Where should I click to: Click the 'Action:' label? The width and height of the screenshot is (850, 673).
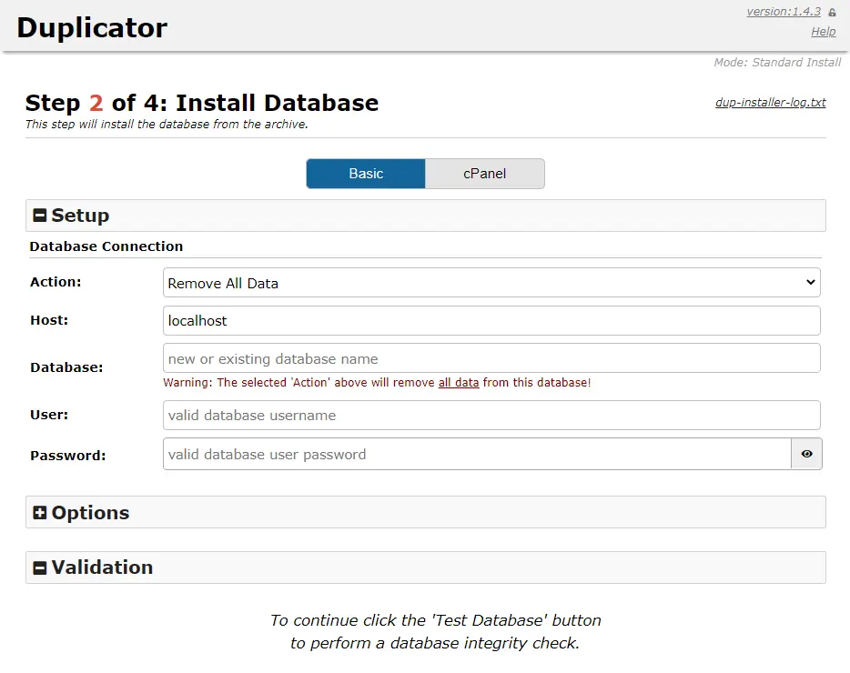(56, 282)
